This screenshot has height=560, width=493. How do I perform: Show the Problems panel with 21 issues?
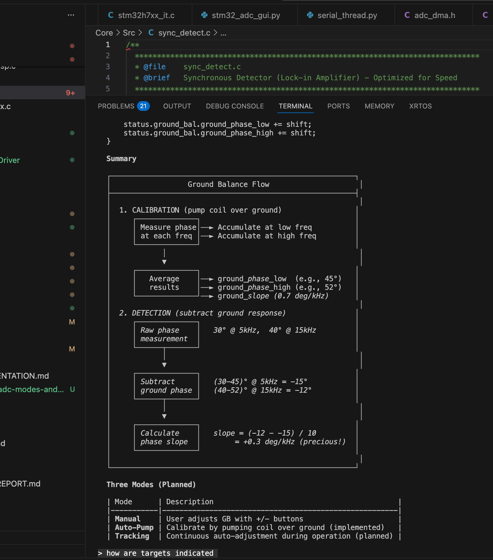[123, 106]
